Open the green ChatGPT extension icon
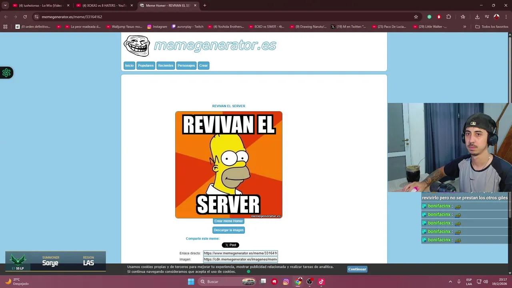The height and width of the screenshot is (288, 512). click(x=429, y=17)
